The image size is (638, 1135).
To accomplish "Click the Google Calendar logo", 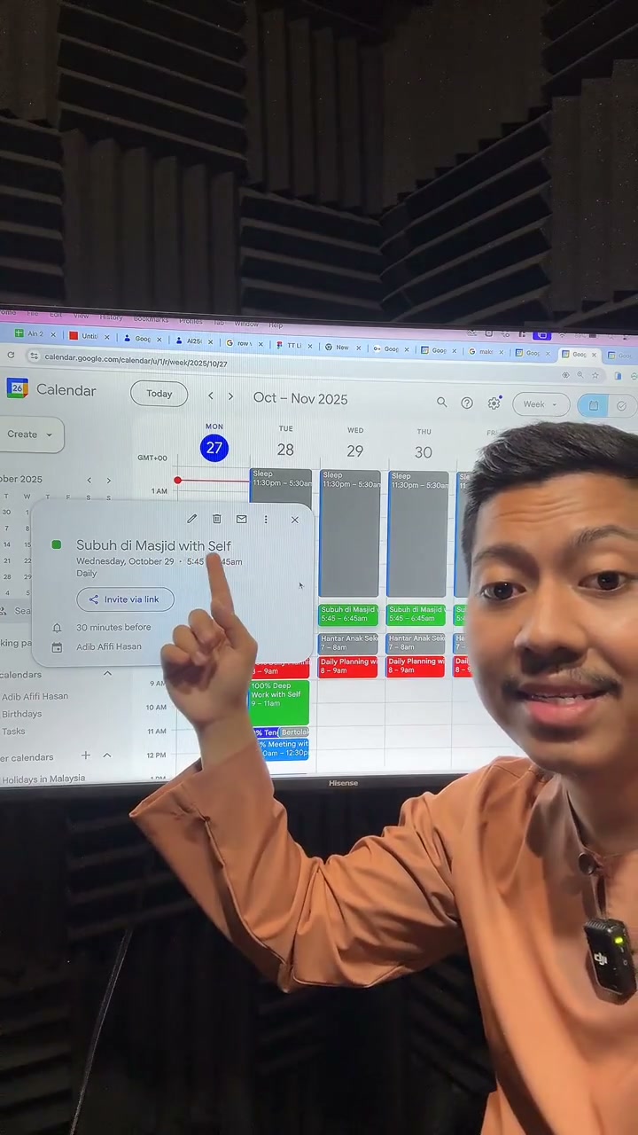I will (17, 388).
